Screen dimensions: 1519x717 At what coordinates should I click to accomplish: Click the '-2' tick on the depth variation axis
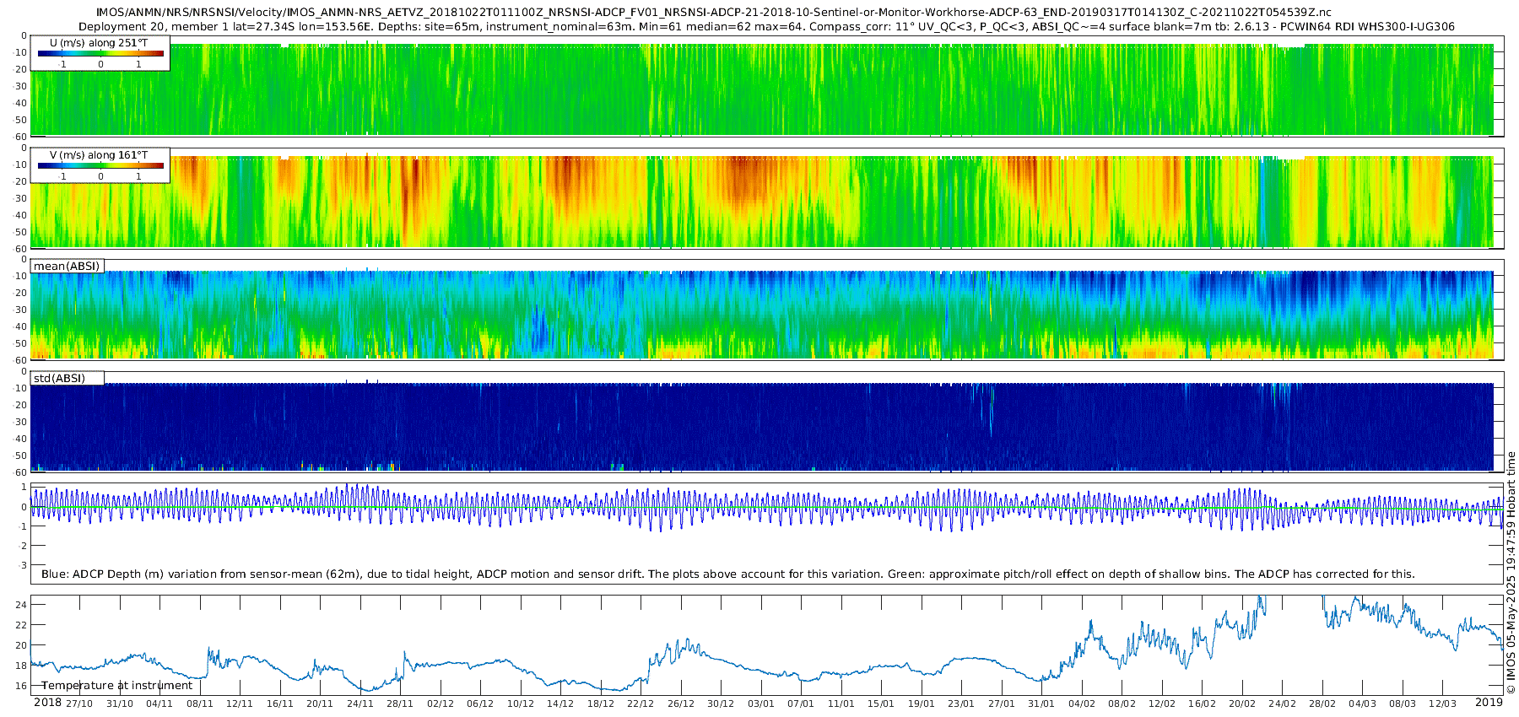23,546
